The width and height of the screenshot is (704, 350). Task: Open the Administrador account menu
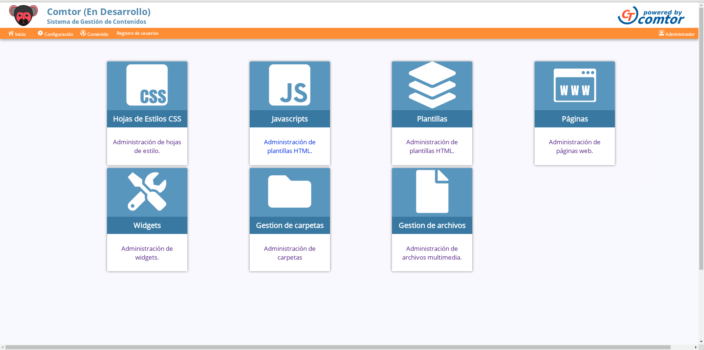(x=677, y=34)
